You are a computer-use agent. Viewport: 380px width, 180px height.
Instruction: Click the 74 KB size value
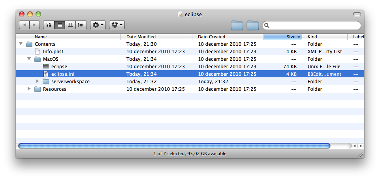click(x=290, y=67)
